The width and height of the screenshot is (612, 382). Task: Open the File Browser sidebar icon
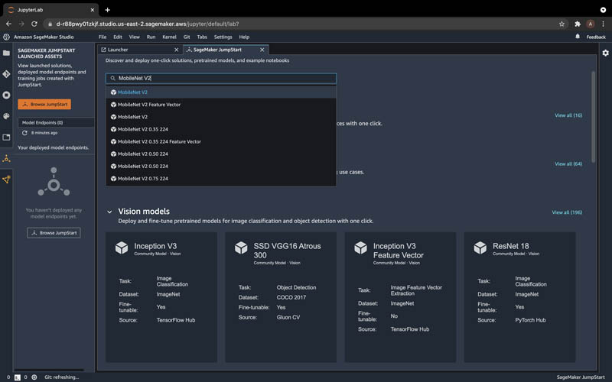point(6,53)
